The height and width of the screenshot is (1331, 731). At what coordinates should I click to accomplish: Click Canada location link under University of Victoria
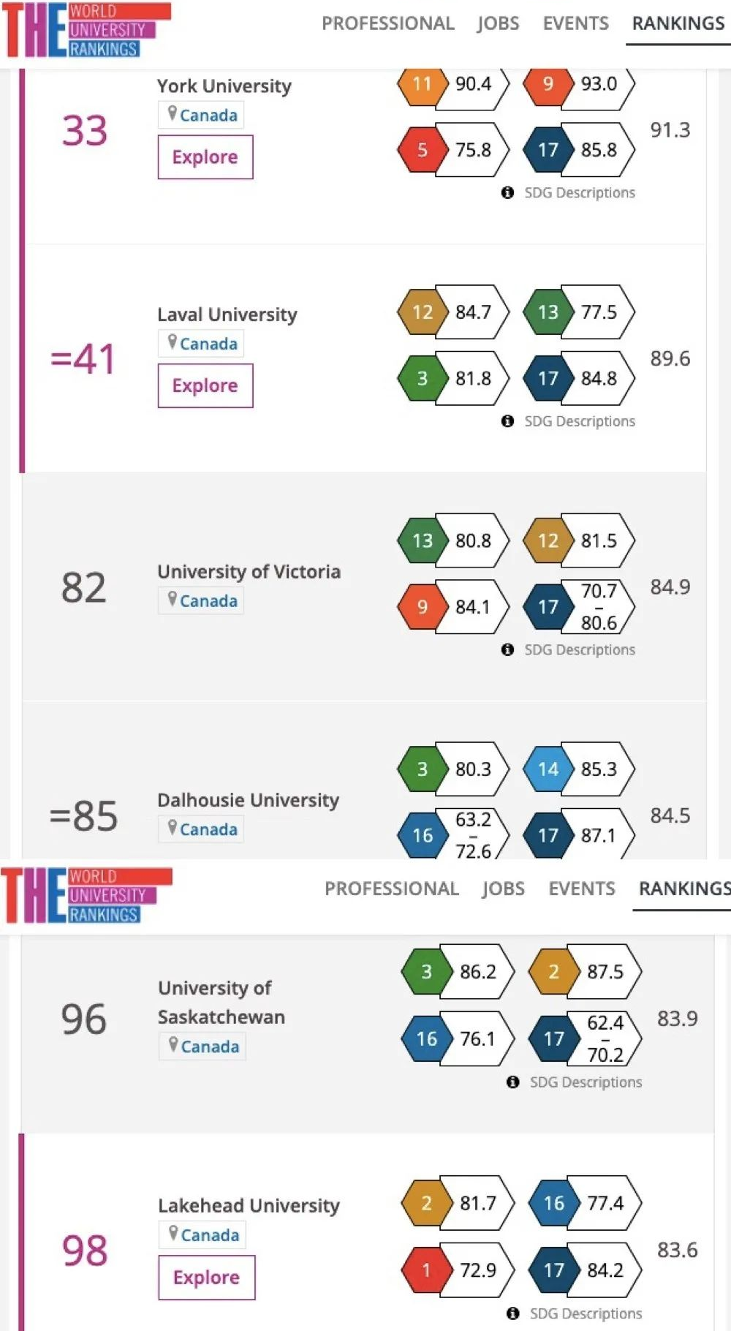pyautogui.click(x=208, y=601)
